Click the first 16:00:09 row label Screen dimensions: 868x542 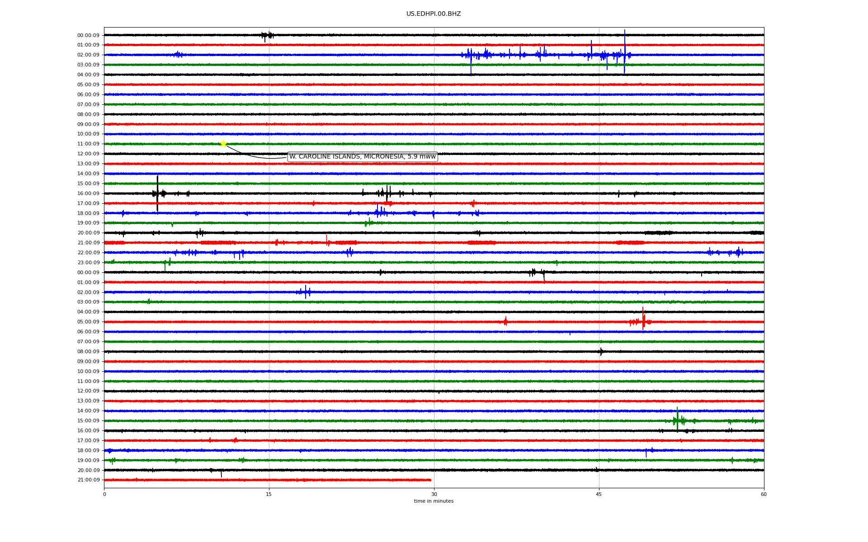[x=88, y=193]
